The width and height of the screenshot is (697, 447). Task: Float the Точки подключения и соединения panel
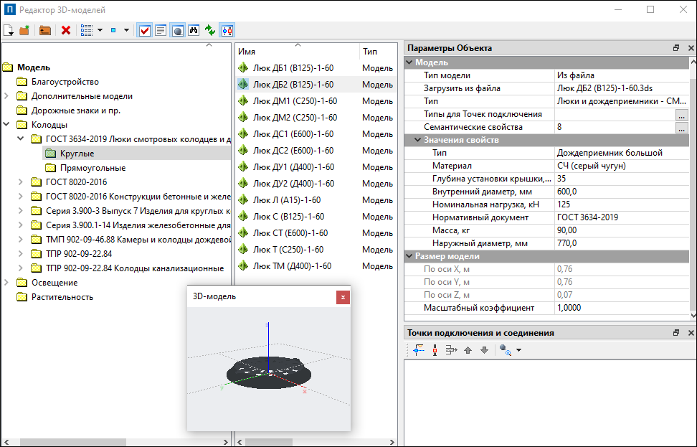(x=676, y=333)
